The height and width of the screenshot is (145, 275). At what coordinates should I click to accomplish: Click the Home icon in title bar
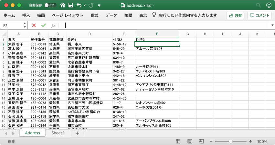coord(62,5)
